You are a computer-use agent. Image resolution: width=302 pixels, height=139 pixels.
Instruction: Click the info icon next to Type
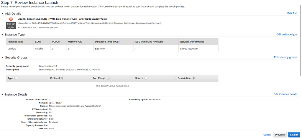(16, 78)
